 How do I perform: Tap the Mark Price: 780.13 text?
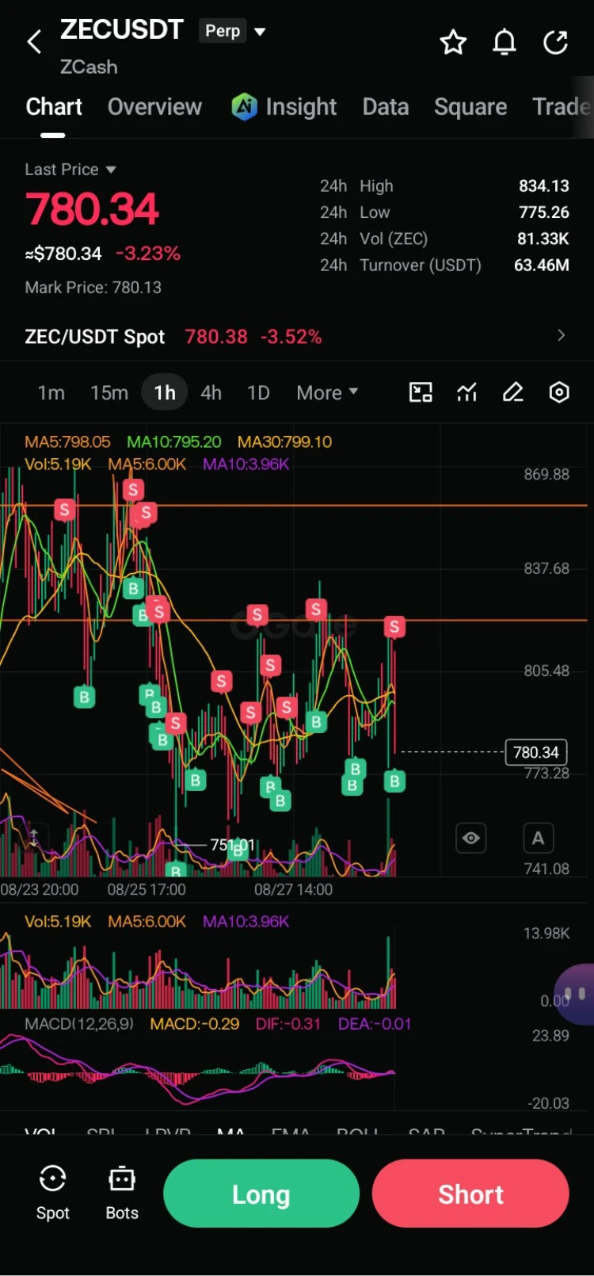[x=93, y=288]
